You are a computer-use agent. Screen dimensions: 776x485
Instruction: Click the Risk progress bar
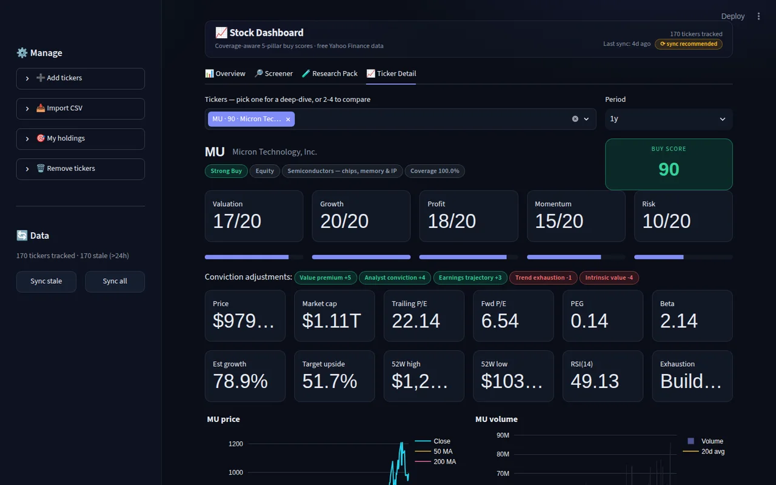683,257
